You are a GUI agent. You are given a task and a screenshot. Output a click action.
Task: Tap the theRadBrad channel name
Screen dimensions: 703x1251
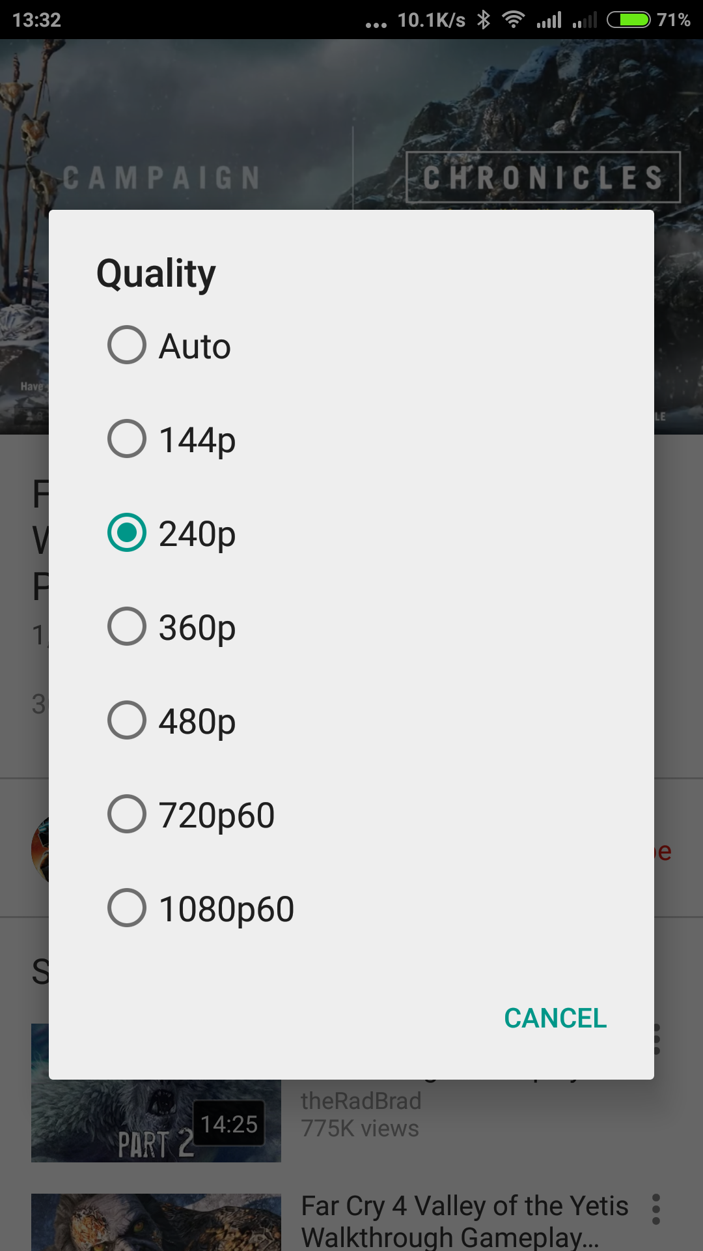point(361,1101)
